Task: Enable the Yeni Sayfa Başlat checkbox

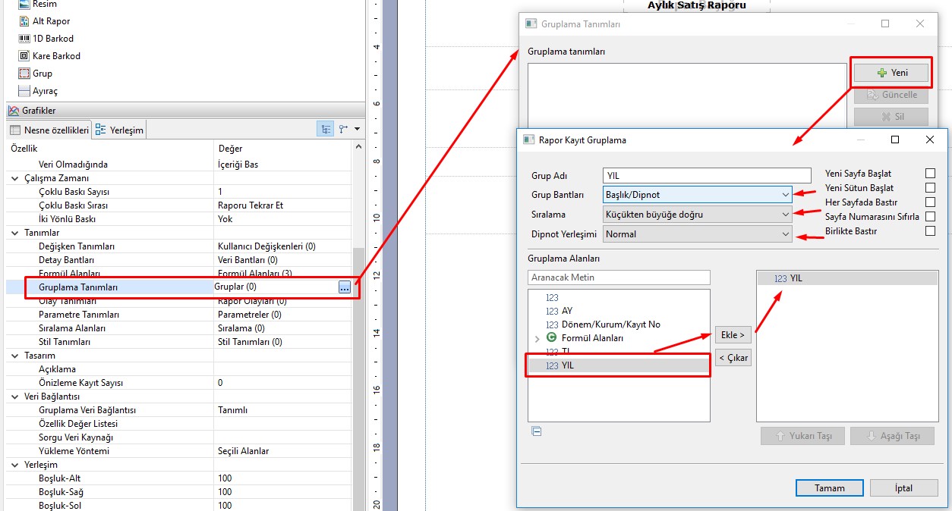Action: [930, 174]
